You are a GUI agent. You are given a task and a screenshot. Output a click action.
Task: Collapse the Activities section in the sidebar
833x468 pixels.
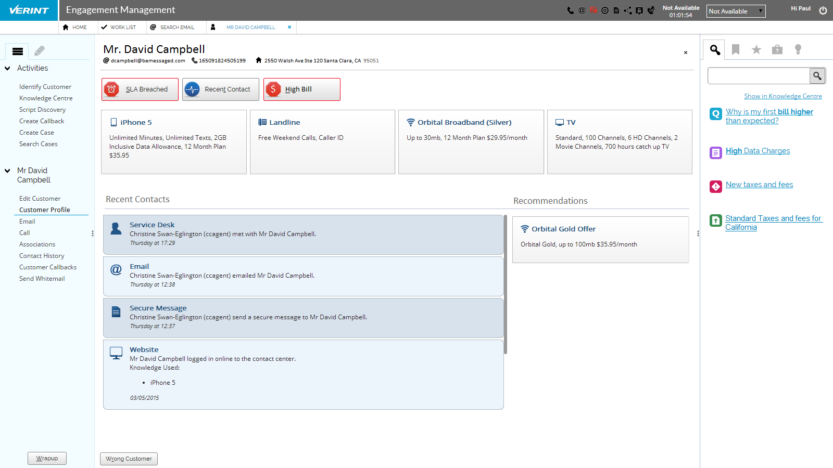pos(7,68)
